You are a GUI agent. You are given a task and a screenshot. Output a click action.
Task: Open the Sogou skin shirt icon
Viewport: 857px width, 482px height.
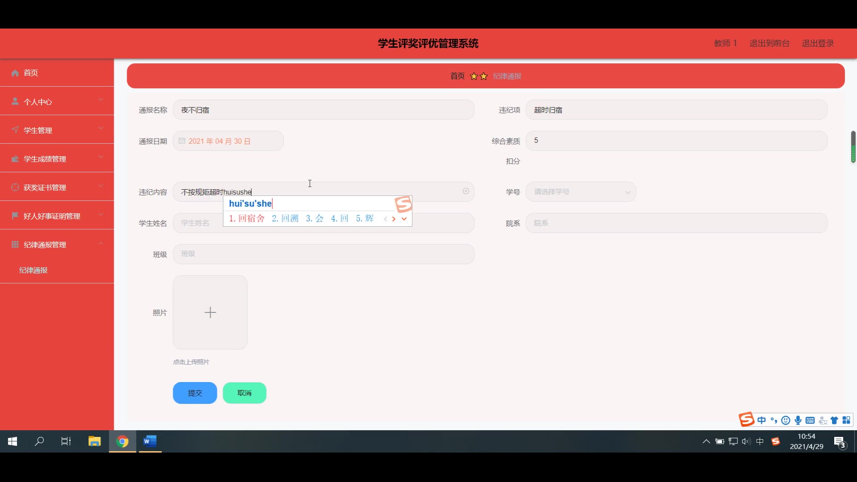[x=834, y=420]
